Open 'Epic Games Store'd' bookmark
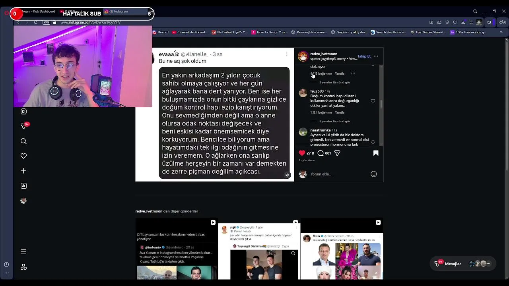The width and height of the screenshot is (509, 286). pyautogui.click(x=428, y=32)
